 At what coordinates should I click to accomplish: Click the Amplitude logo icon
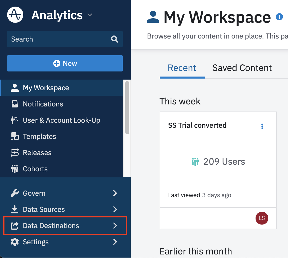pyautogui.click(x=15, y=15)
